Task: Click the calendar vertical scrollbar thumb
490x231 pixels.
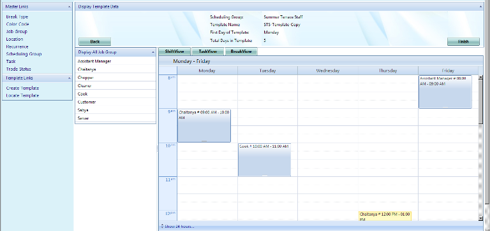Action: 480,102
